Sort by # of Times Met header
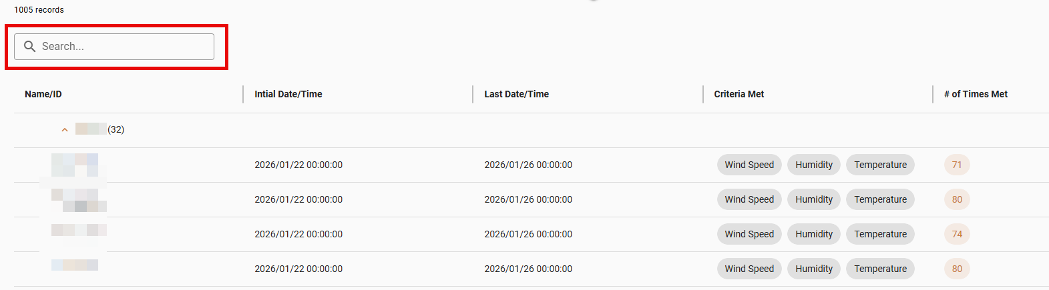Screen dimensions: 1049x290 coord(975,94)
